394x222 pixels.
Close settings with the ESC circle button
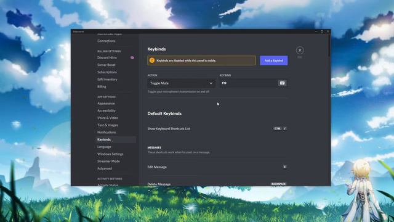point(300,51)
